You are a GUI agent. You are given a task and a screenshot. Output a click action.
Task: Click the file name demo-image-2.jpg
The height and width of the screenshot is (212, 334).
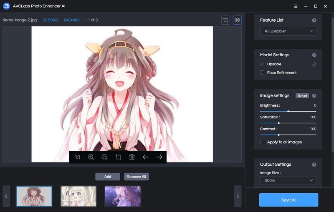coord(20,20)
